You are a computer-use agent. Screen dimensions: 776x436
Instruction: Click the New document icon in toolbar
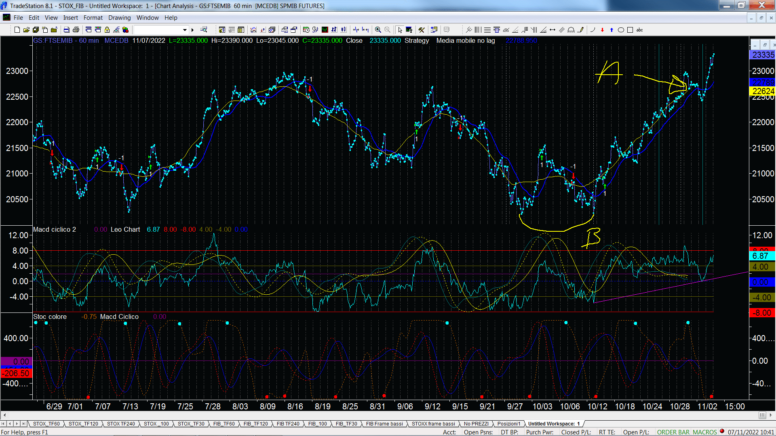(17, 30)
